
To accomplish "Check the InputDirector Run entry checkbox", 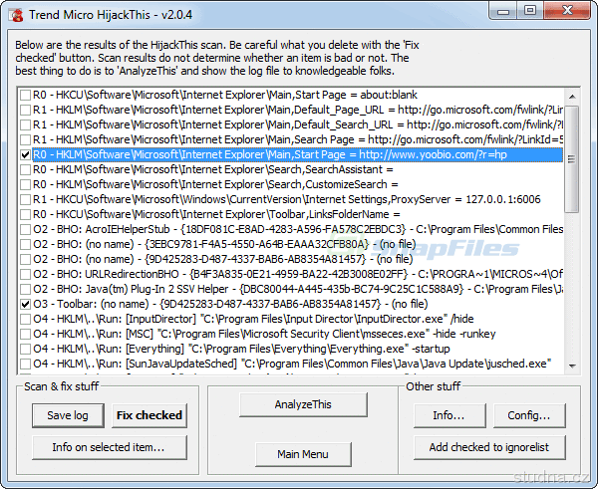I will pos(25,319).
